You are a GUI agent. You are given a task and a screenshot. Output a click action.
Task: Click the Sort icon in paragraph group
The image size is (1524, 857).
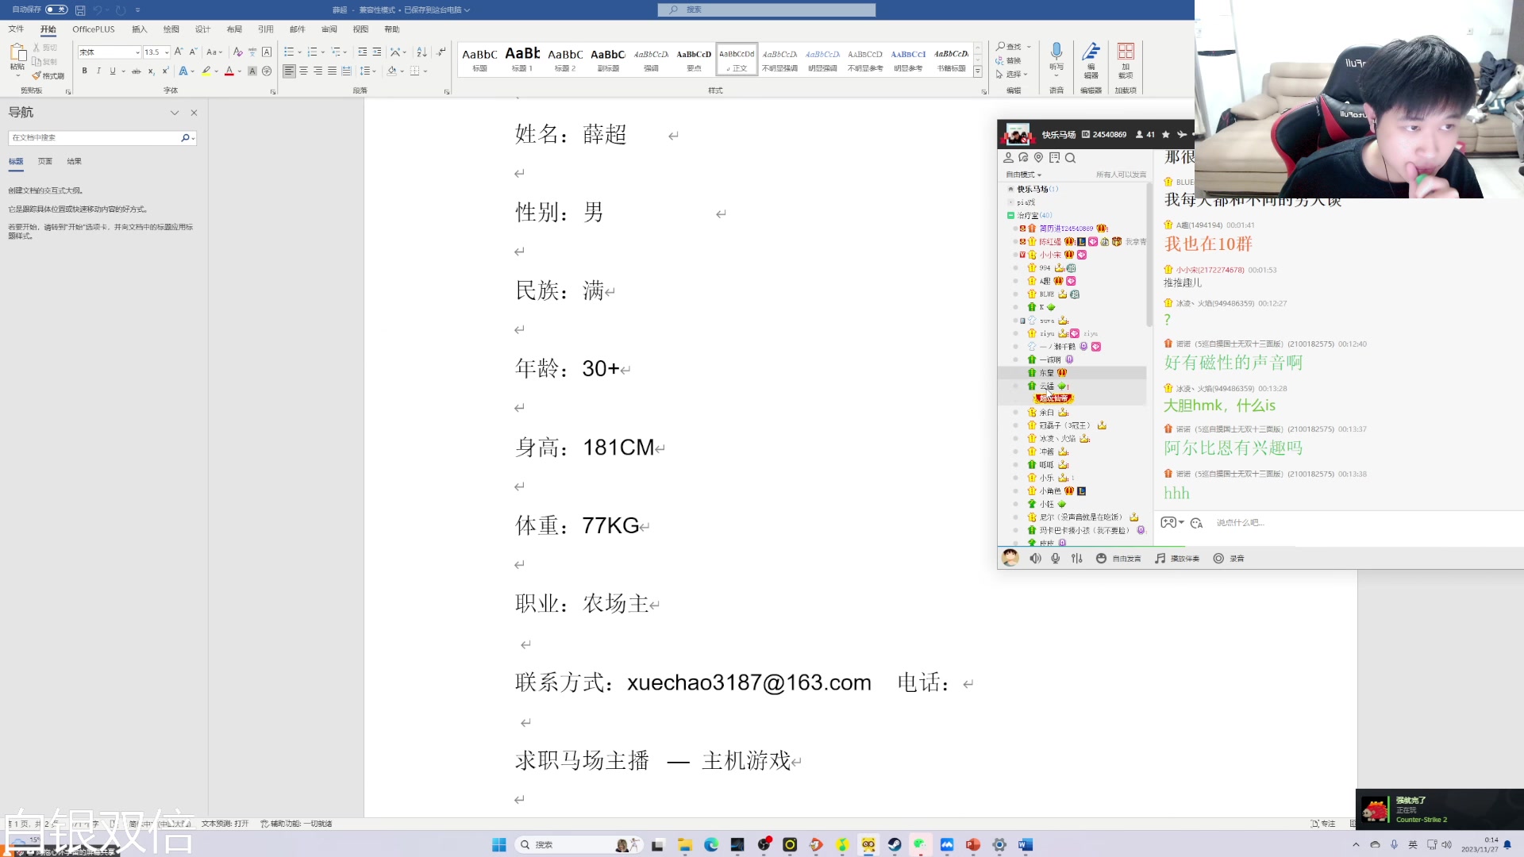[421, 52]
